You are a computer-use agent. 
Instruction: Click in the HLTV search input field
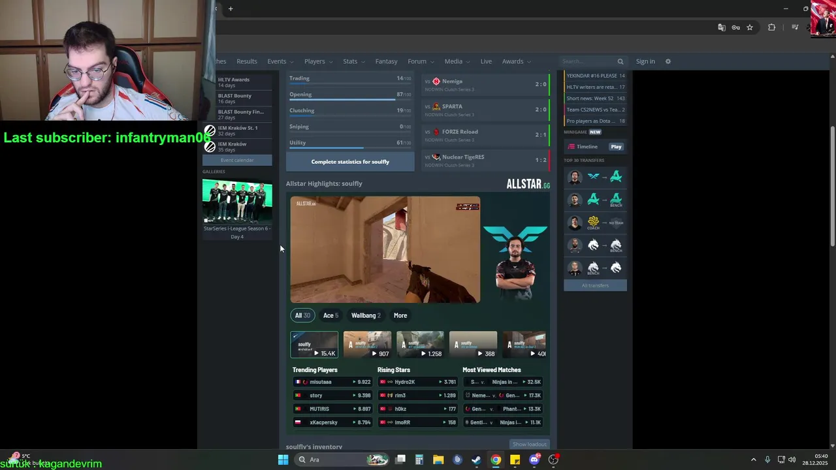pos(588,61)
